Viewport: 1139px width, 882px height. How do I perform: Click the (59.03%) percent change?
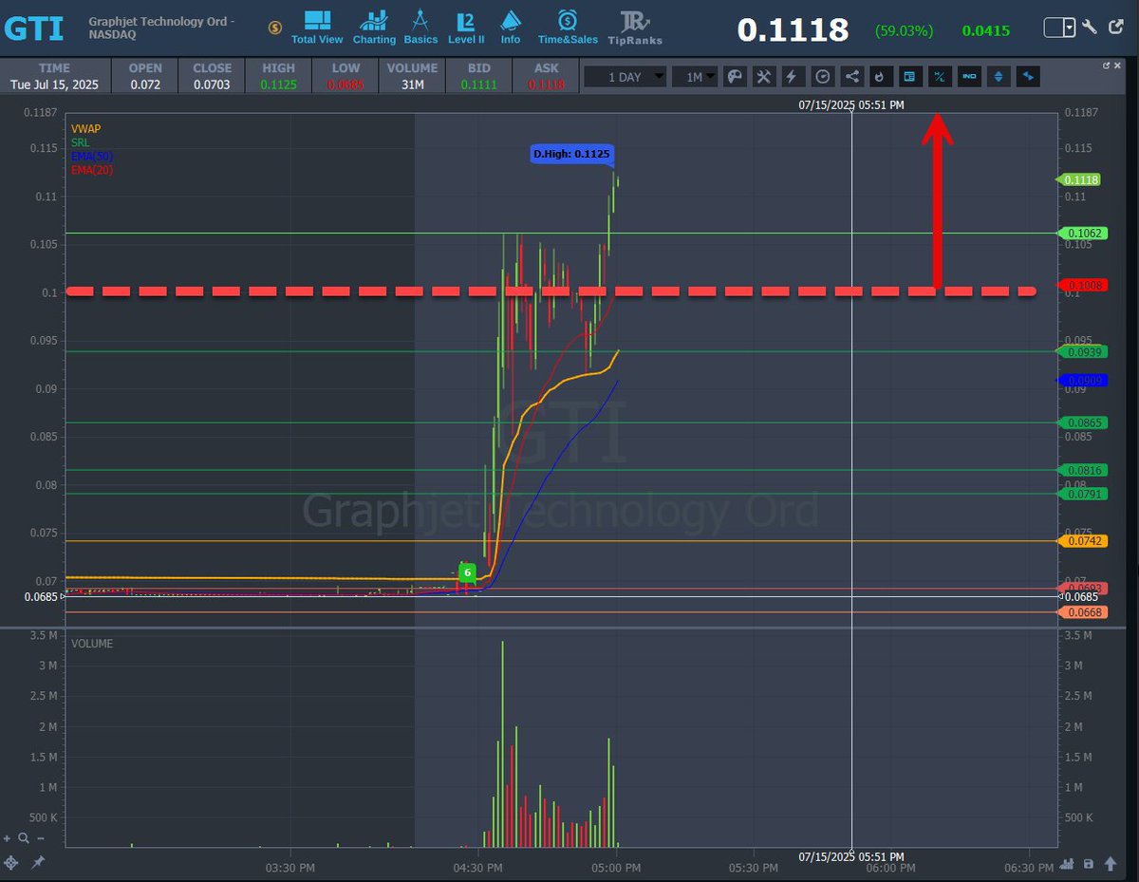pyautogui.click(x=905, y=30)
